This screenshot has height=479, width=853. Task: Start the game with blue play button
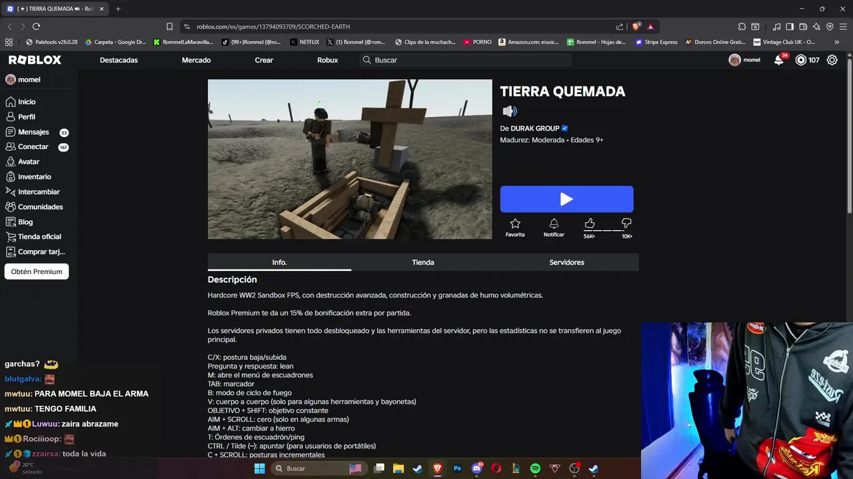tap(566, 199)
